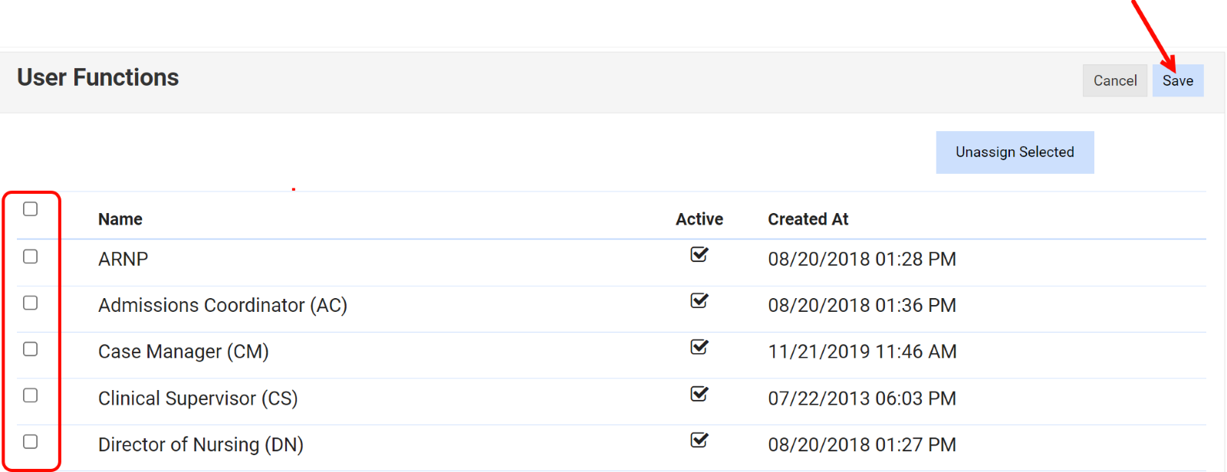Click the ARNP created date 08/20/2018 01:28 PM
This screenshot has width=1227, height=472.
[861, 259]
